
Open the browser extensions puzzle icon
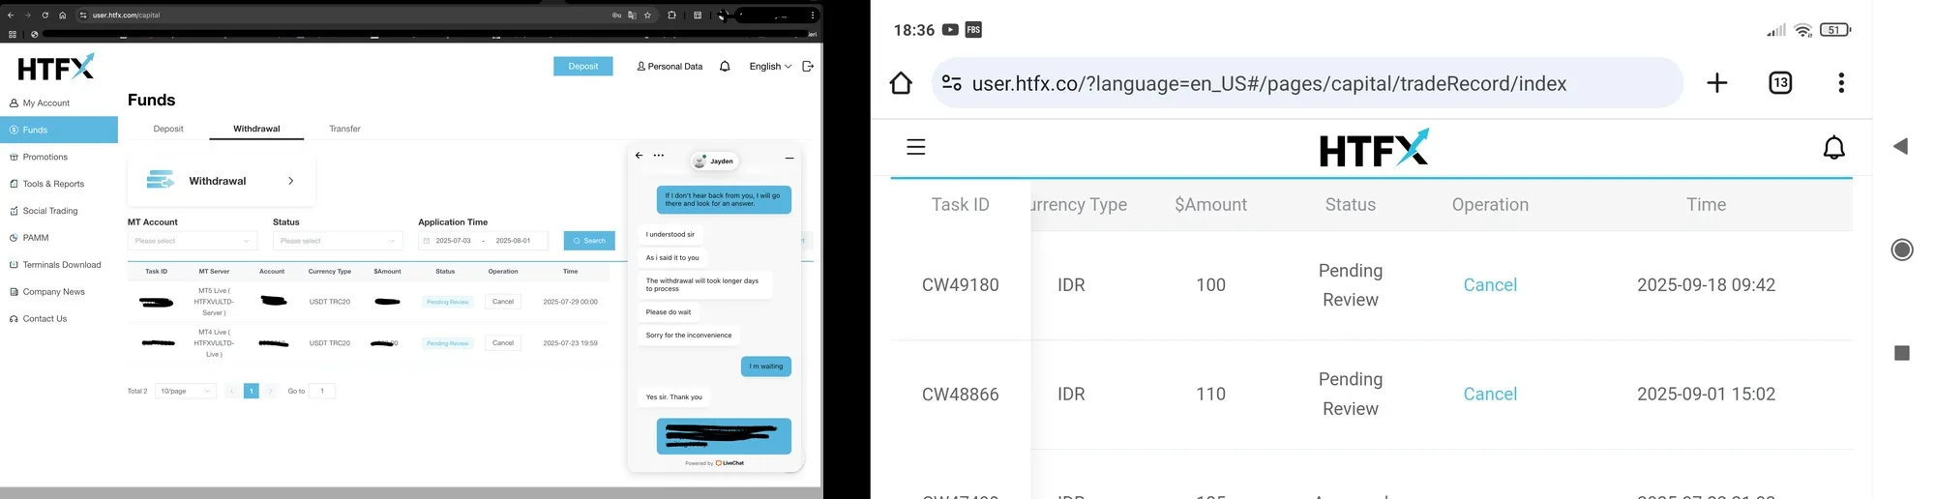[x=671, y=15]
